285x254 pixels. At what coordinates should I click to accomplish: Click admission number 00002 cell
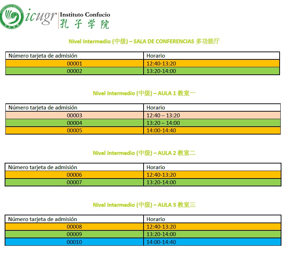click(x=74, y=71)
